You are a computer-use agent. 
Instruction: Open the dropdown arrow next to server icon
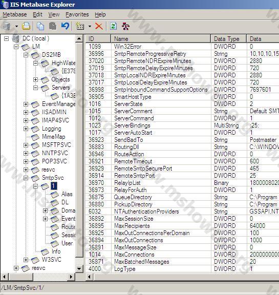coord(16,26)
